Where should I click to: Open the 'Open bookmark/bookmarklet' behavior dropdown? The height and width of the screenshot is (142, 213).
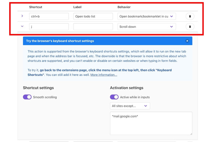(147, 16)
